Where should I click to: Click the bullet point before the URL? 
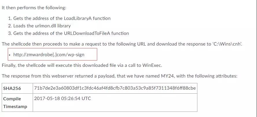pyautogui.click(x=10, y=55)
